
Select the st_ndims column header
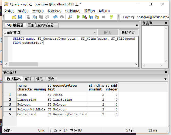click(96, 87)
